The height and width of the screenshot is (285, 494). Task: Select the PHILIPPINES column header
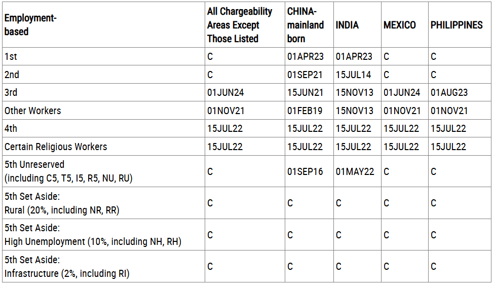457,25
